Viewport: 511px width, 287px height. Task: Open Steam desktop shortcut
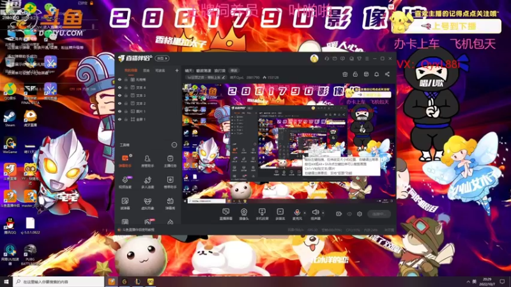(10, 119)
